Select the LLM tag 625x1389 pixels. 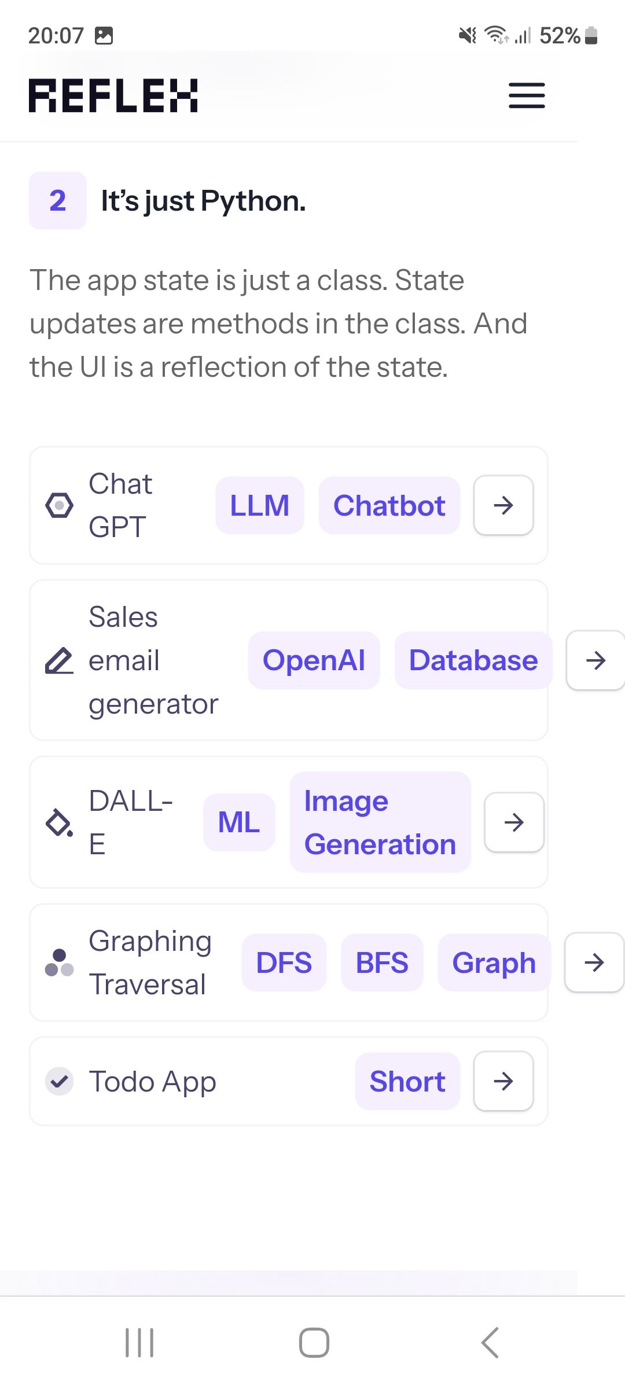point(260,505)
